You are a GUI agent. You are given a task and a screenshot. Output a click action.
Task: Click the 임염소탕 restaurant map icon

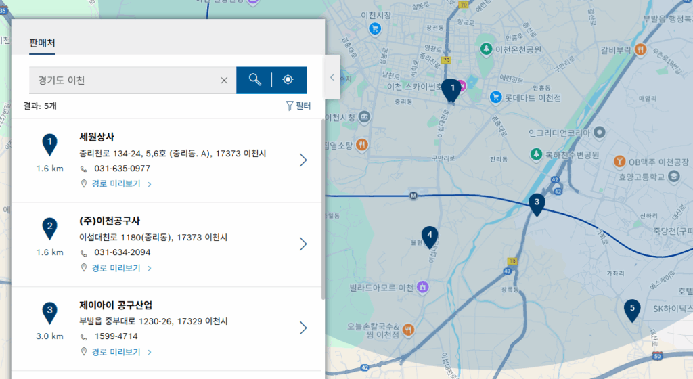[x=361, y=144]
